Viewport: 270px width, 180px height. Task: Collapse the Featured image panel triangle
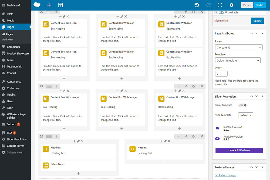262,167
